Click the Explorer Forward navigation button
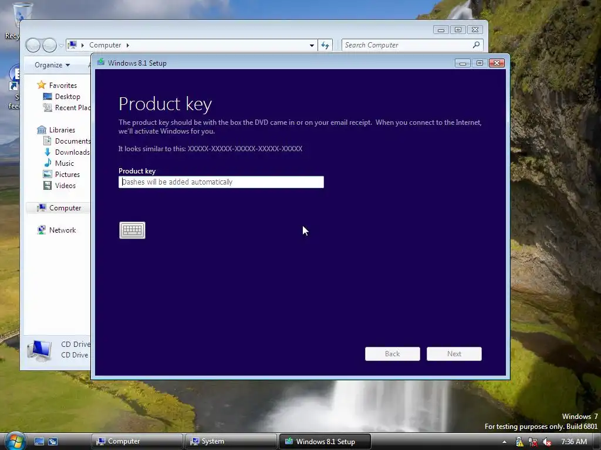This screenshot has width=601, height=450. pos(49,45)
